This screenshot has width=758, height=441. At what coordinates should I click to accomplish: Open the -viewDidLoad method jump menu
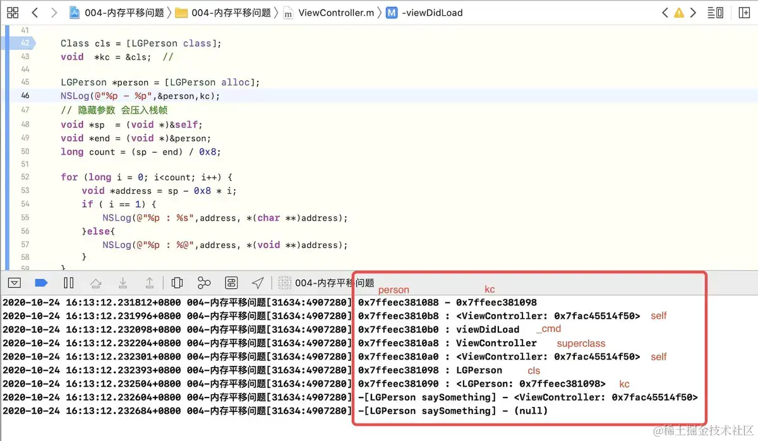click(424, 12)
